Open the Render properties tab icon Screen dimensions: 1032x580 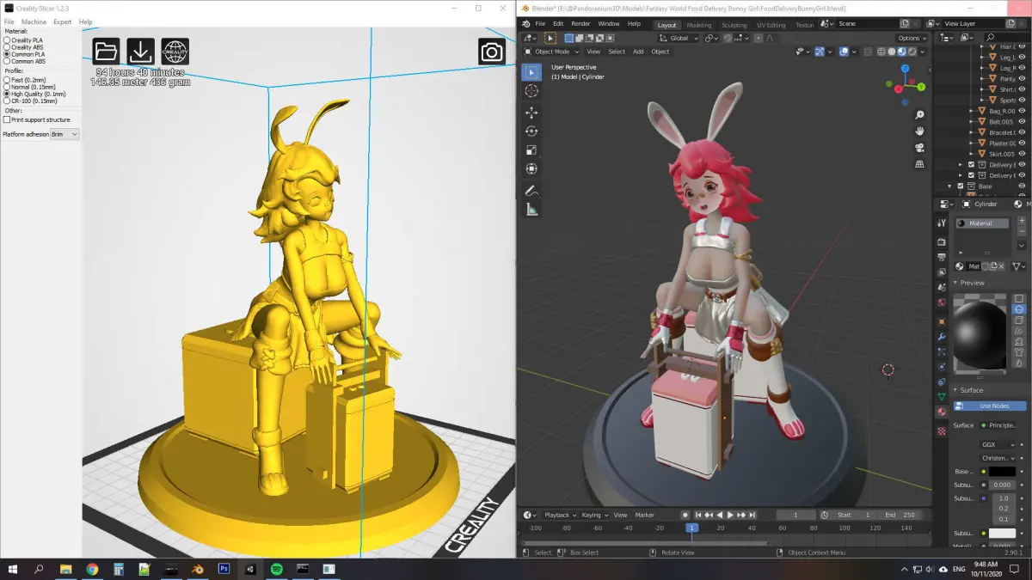click(942, 243)
